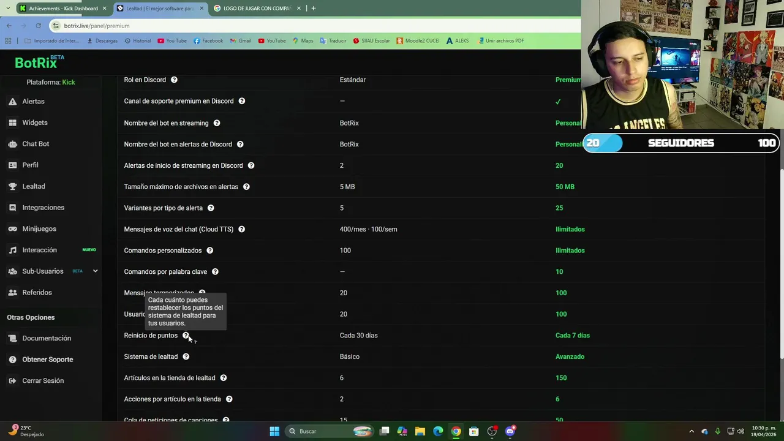The height and width of the screenshot is (441, 784).
Task: Open the Moodle2 CUCEI bookmark
Action: point(418,41)
